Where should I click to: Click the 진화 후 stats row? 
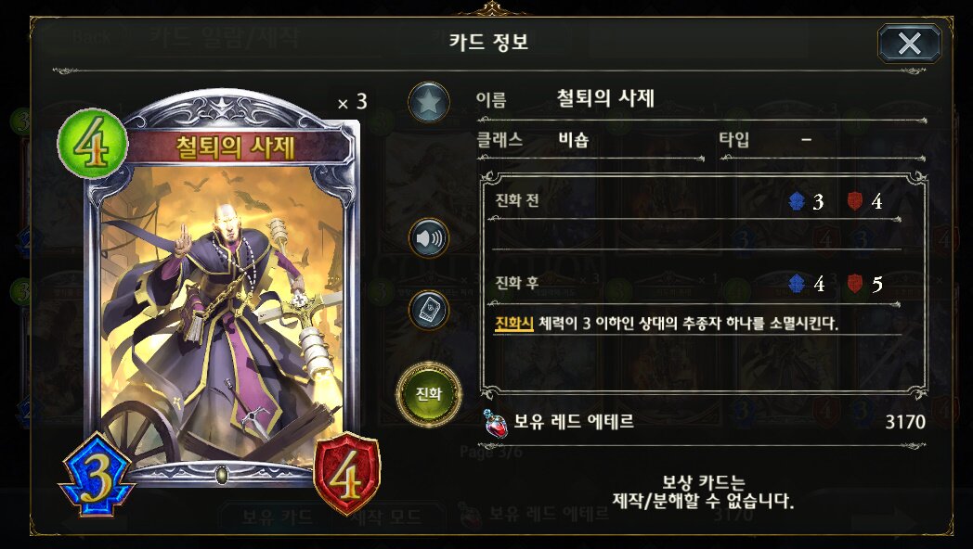point(695,284)
